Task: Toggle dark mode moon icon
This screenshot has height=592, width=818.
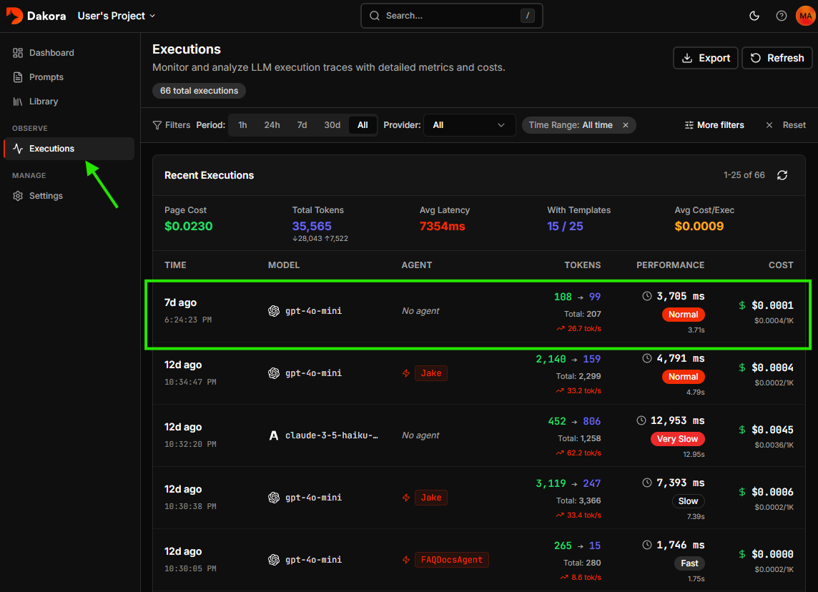Action: (754, 16)
